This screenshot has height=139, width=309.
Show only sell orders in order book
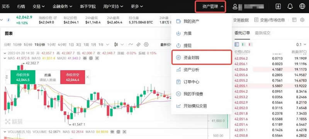pos(249,44)
